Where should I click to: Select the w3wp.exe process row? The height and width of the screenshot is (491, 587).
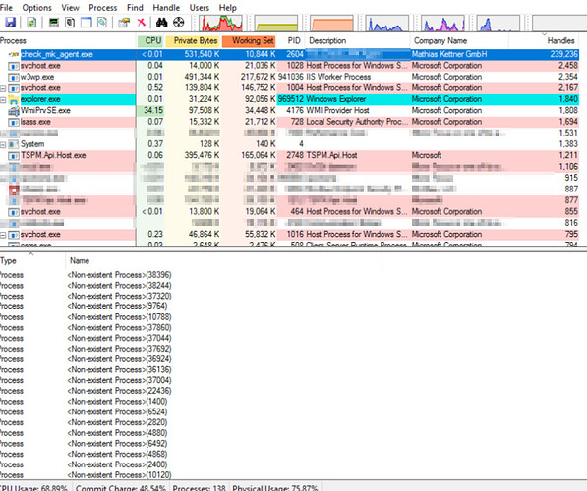click(x=289, y=77)
